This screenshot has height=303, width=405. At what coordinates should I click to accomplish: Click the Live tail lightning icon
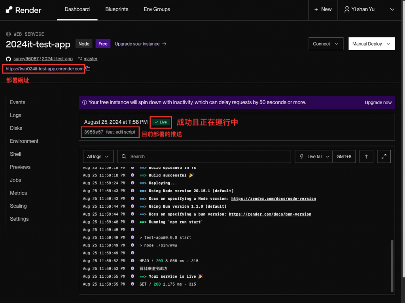point(301,157)
